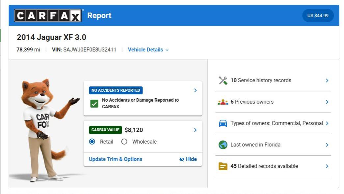Open Types of owners: Commercial, Personal row
344x194 pixels.
(273, 123)
